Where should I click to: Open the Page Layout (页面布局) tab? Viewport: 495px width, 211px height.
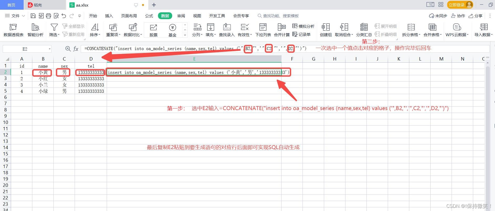129,16
